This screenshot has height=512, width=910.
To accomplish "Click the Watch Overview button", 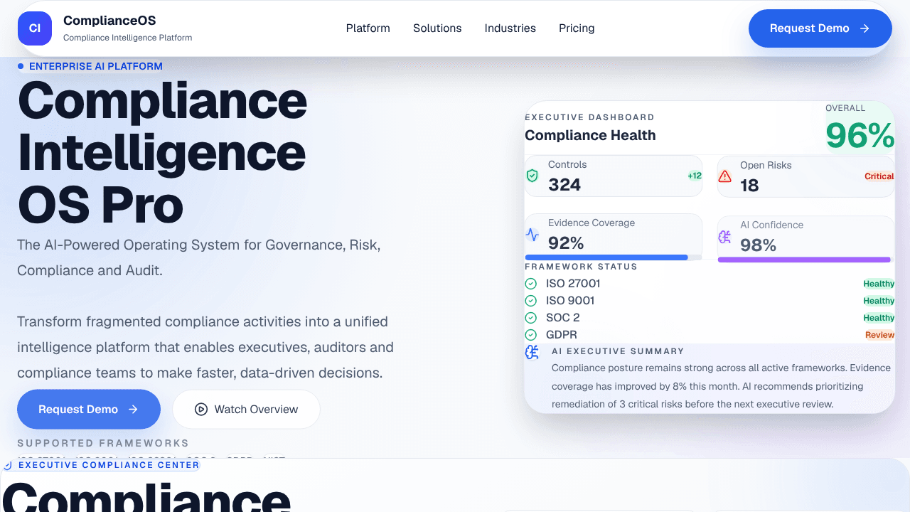I will point(246,409).
